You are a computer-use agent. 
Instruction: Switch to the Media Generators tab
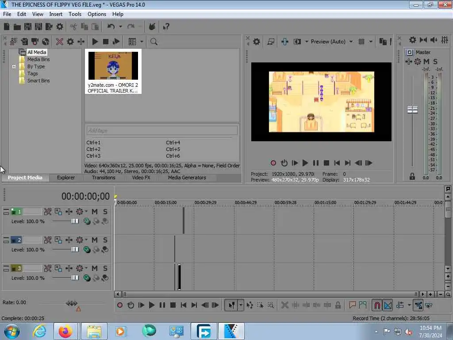tap(187, 178)
